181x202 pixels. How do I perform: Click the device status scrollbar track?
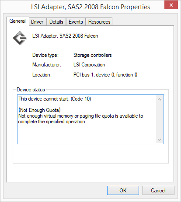click(x=160, y=119)
